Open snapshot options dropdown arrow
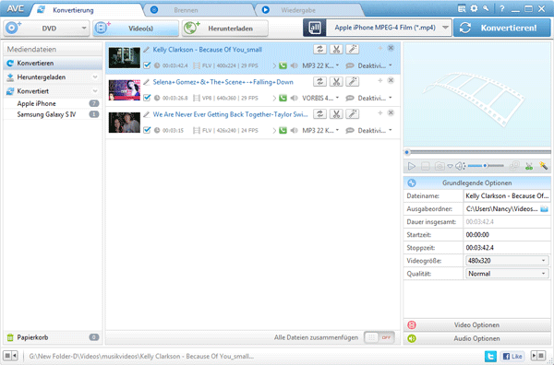The image size is (554, 365). 450,166
